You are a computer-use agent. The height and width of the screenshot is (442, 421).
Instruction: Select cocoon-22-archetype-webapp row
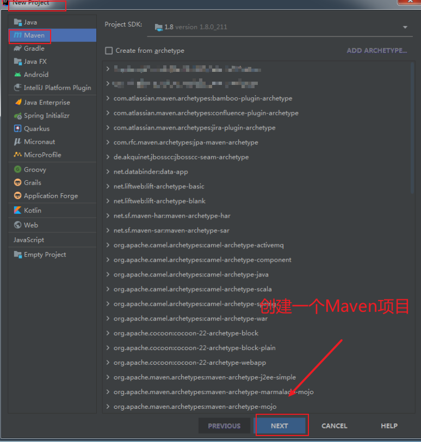tap(258, 362)
